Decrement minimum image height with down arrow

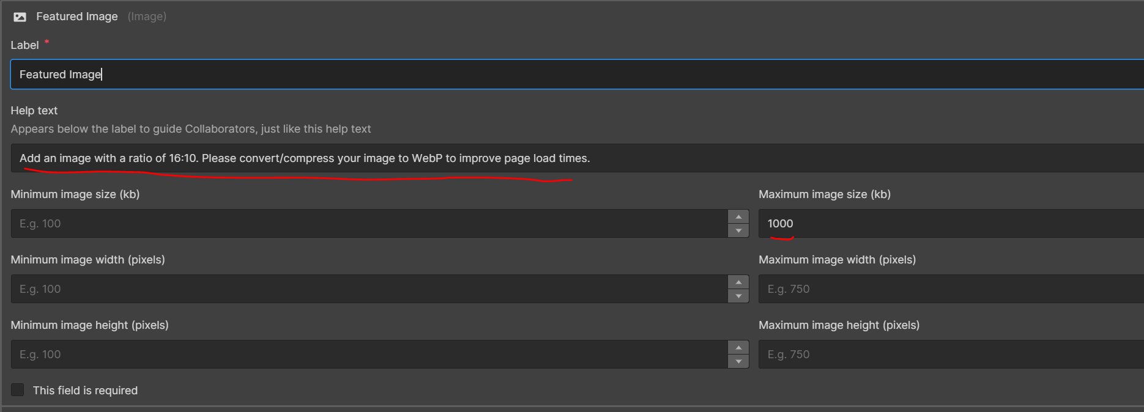pos(738,361)
